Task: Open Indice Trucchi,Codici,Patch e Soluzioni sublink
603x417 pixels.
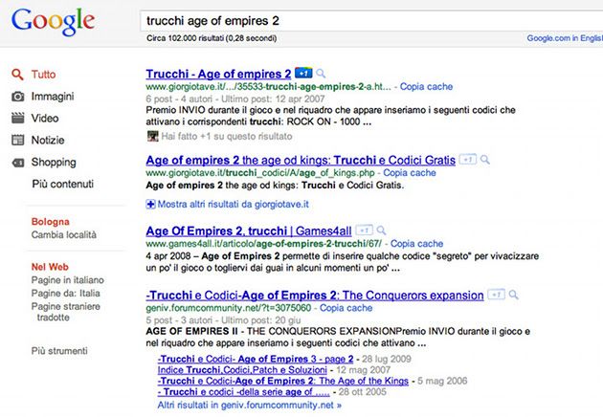Action: (x=242, y=370)
